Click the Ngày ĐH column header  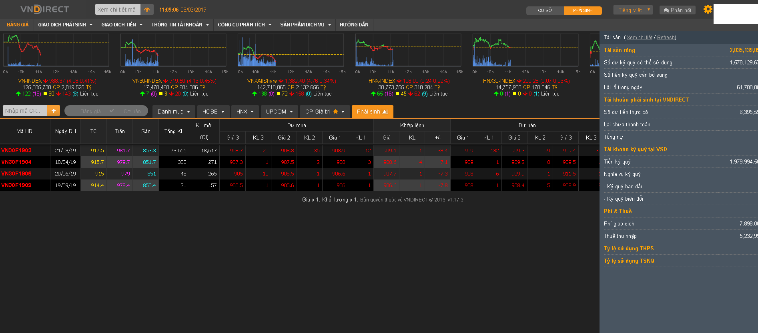pos(66,131)
